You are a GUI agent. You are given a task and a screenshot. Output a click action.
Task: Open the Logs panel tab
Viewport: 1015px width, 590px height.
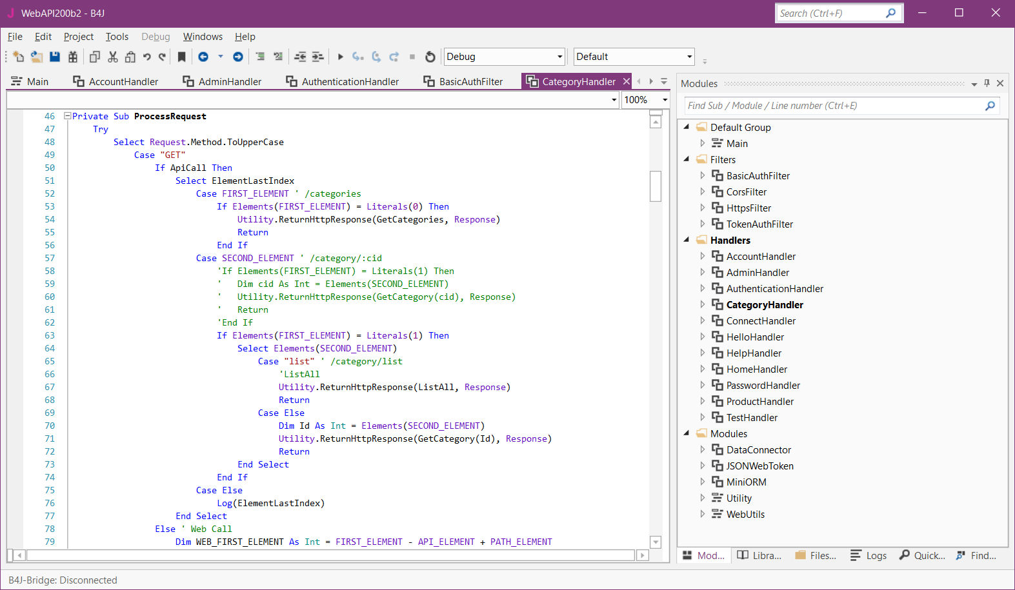(x=869, y=555)
